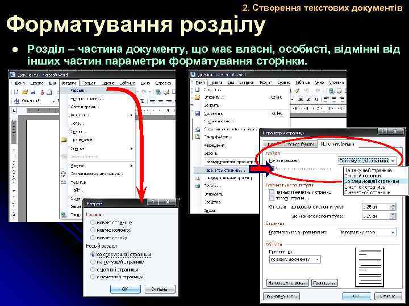Image resolution: width=409 pixels, height=306 pixels.
Task: Click Печать in the Файл menu
Action: click(x=212, y=186)
